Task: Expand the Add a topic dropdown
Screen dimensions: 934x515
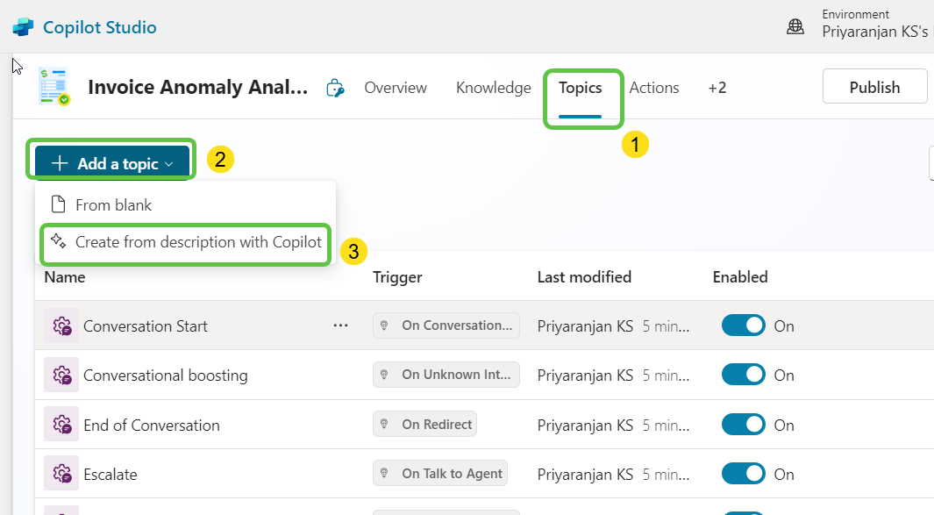Action: [112, 163]
